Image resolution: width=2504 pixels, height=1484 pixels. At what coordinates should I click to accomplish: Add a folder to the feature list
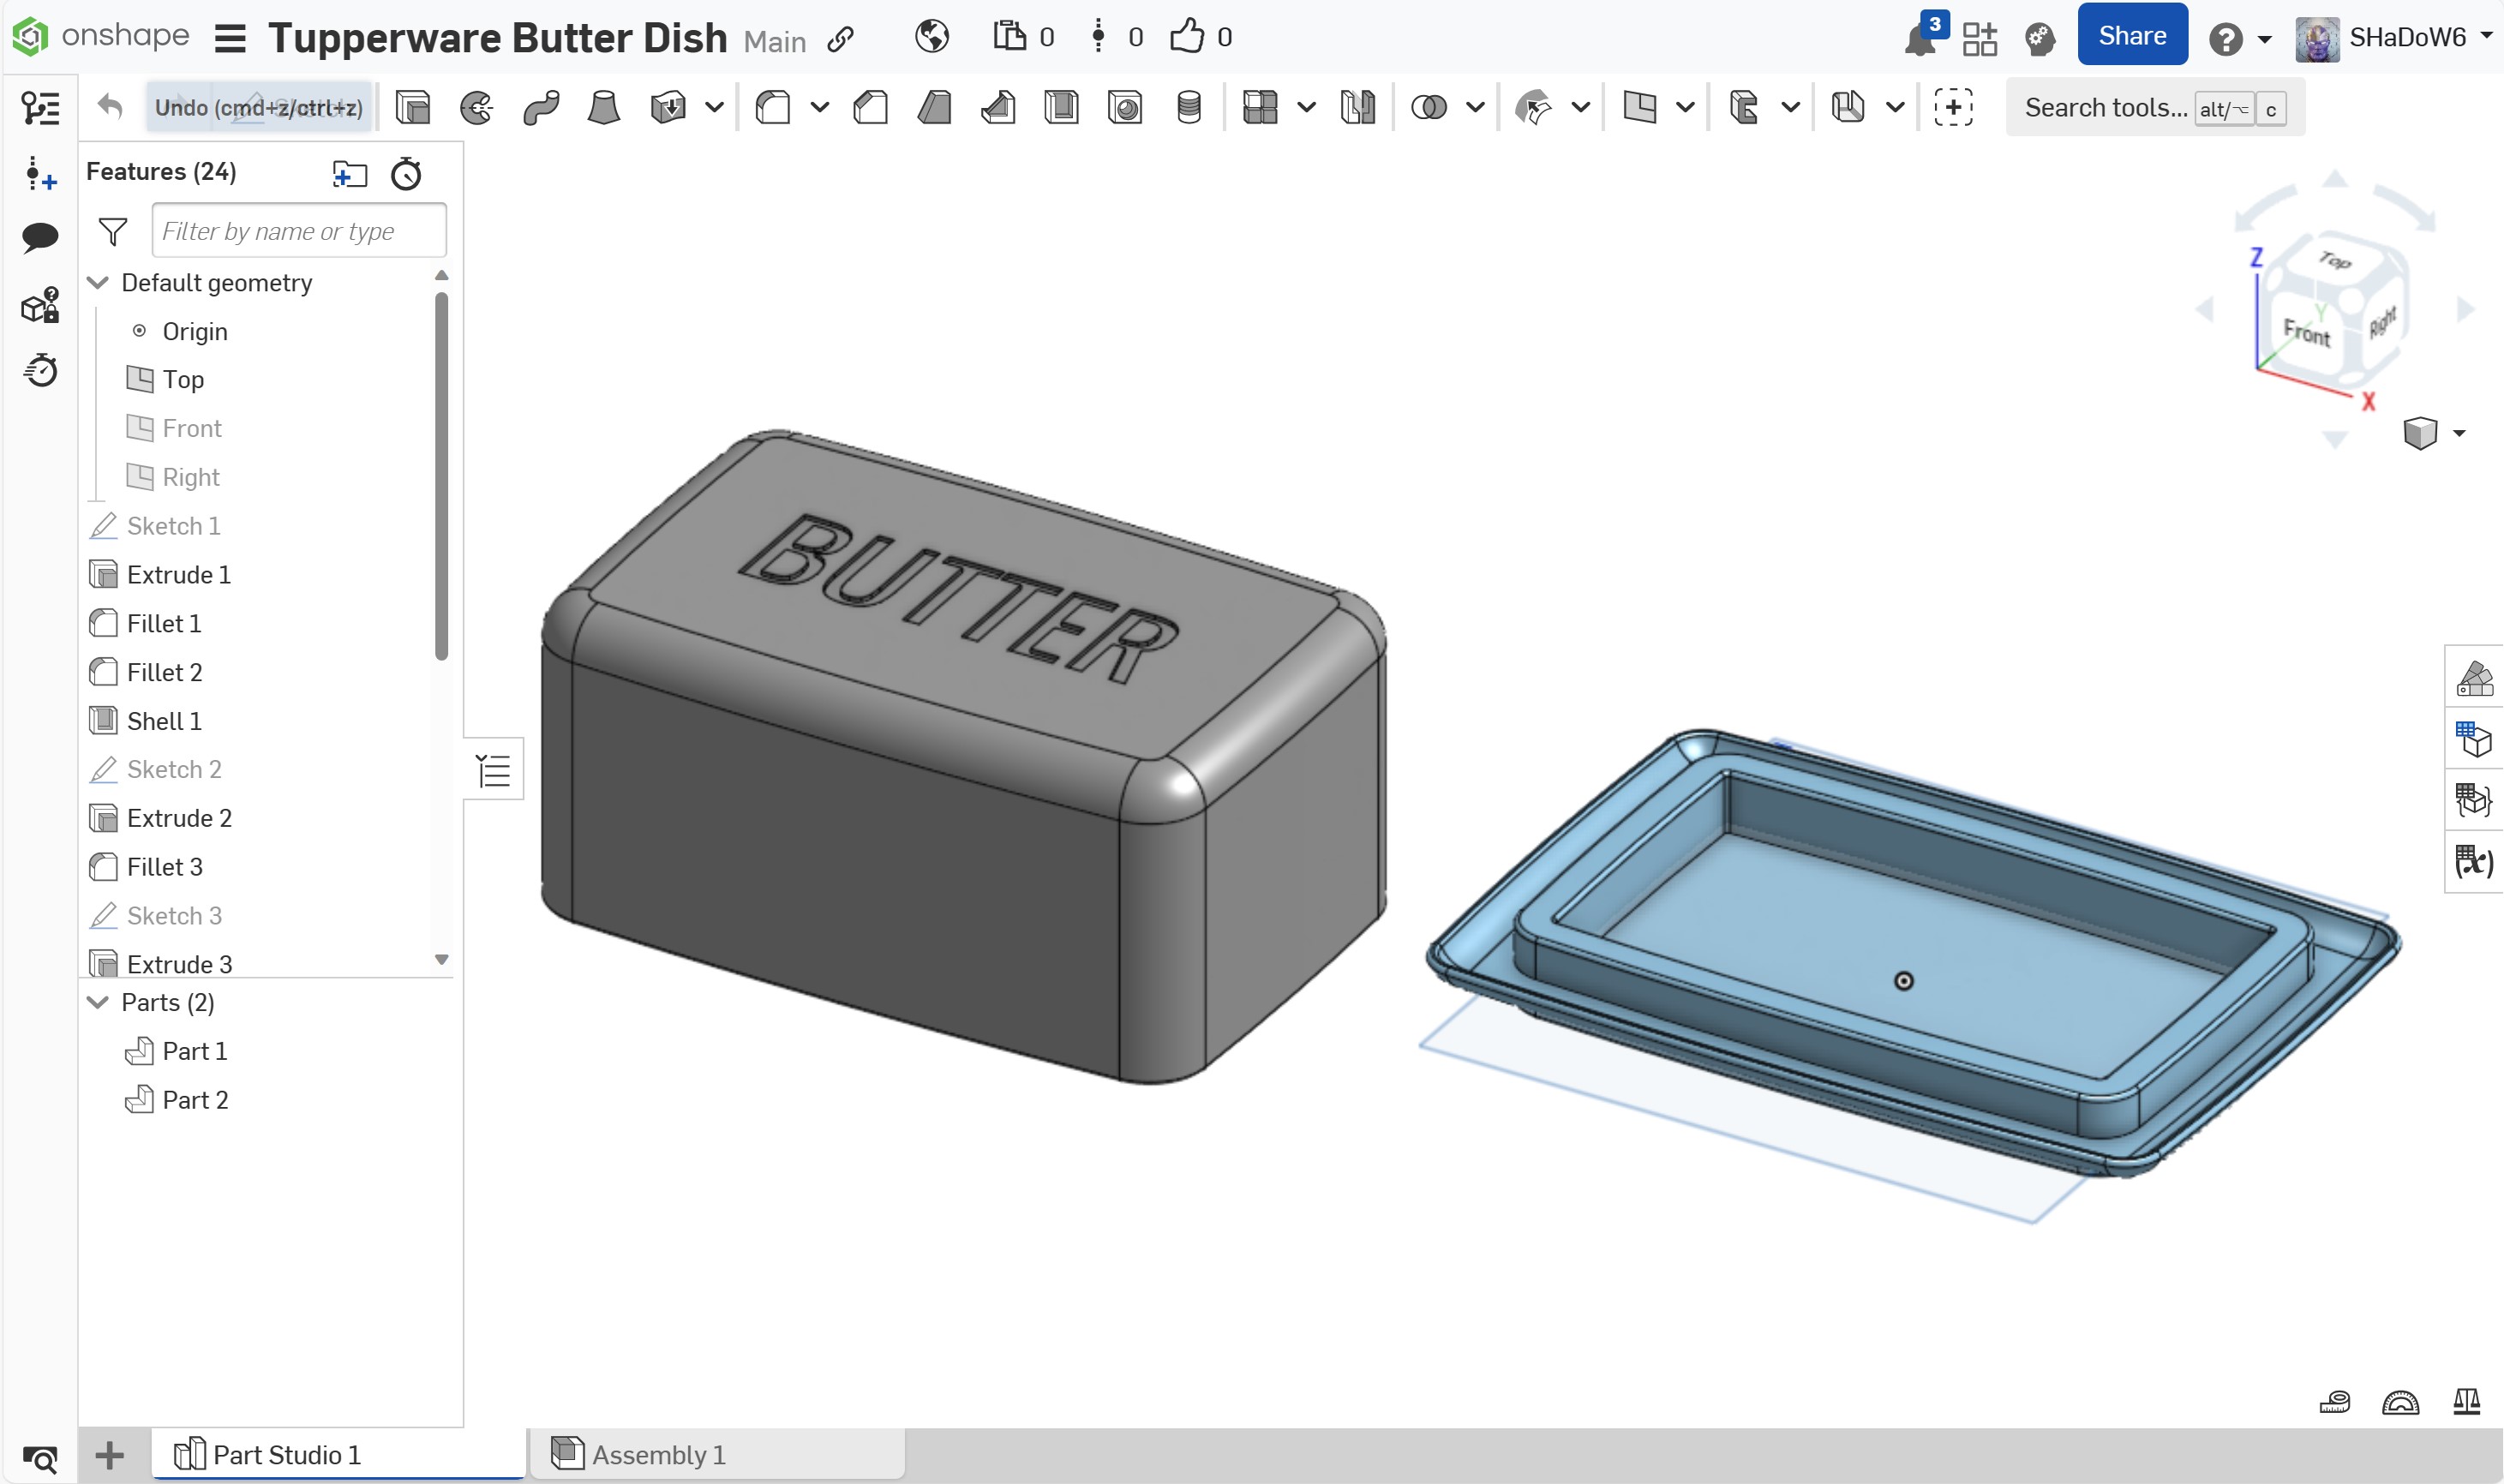point(349,174)
